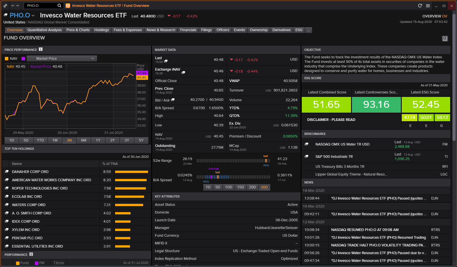
Task: Click the window icon next to Bid / Ask
Action: 173,100
